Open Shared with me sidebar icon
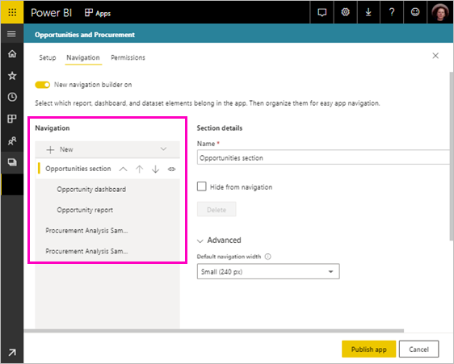Viewport: 454px width, 364px height. (x=12, y=141)
